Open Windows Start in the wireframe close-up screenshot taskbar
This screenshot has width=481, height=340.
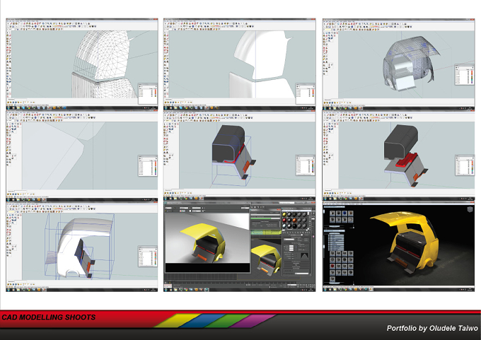[8, 108]
